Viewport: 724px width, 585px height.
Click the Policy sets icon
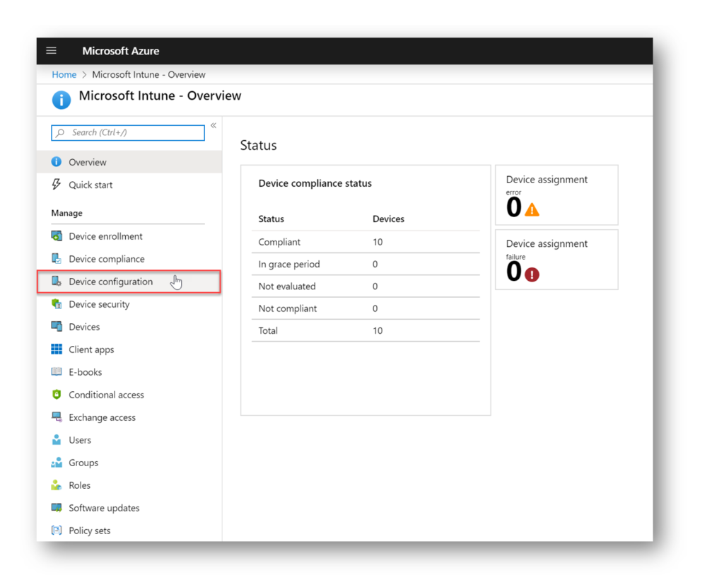[x=57, y=530]
